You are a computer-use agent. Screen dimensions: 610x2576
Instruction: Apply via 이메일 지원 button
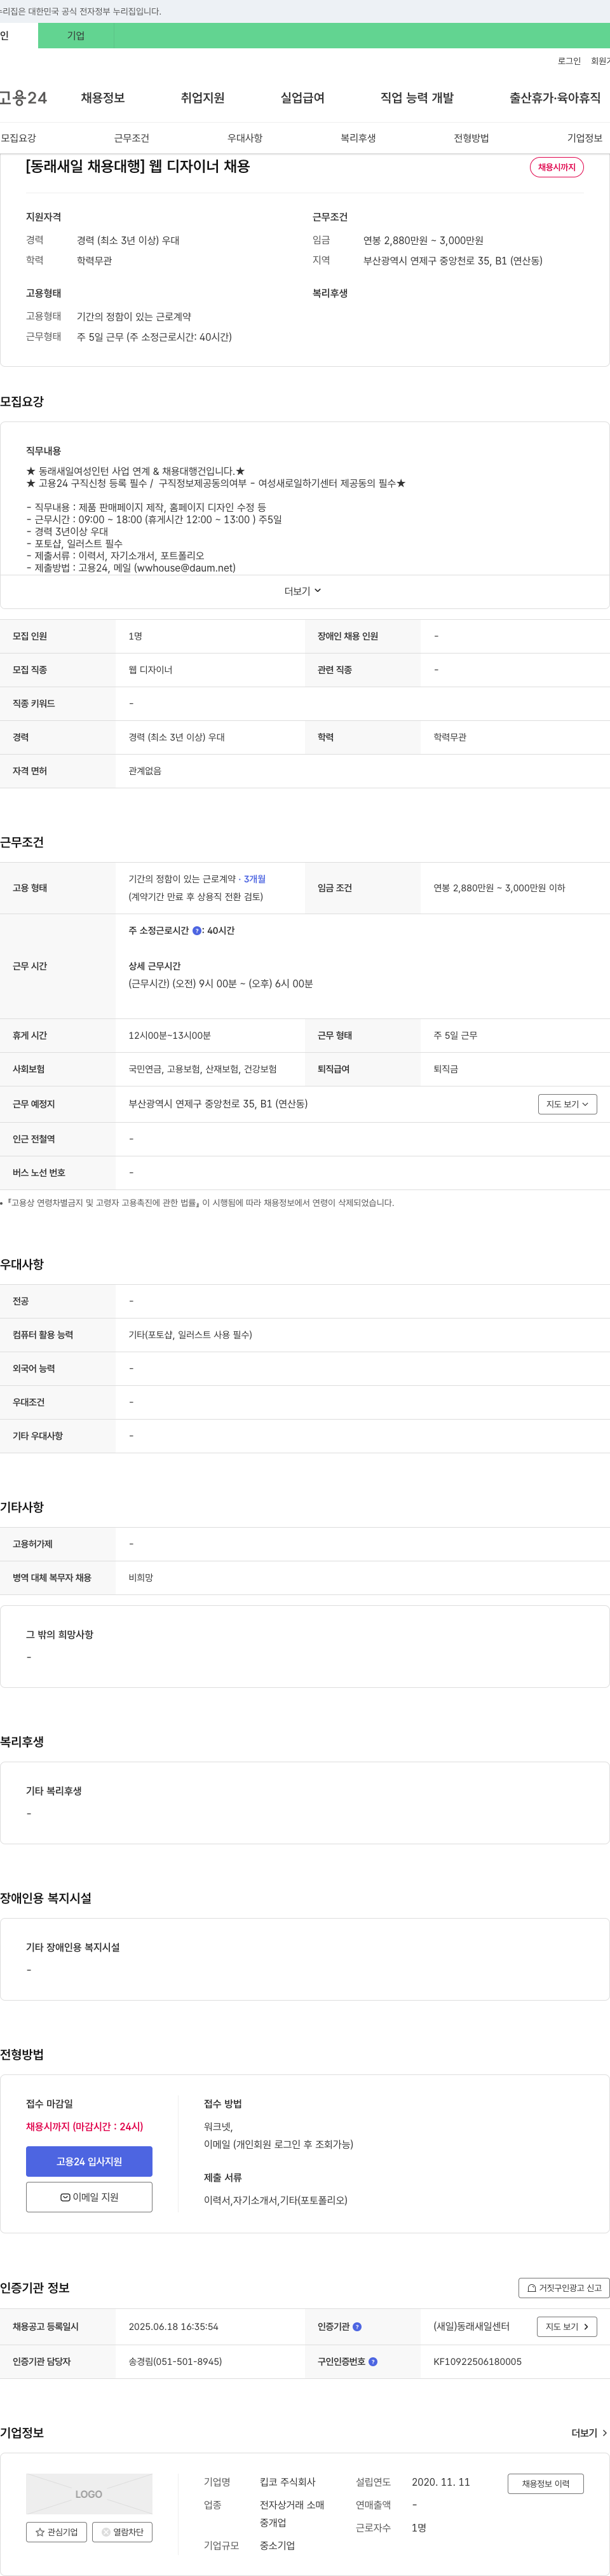click(89, 2198)
